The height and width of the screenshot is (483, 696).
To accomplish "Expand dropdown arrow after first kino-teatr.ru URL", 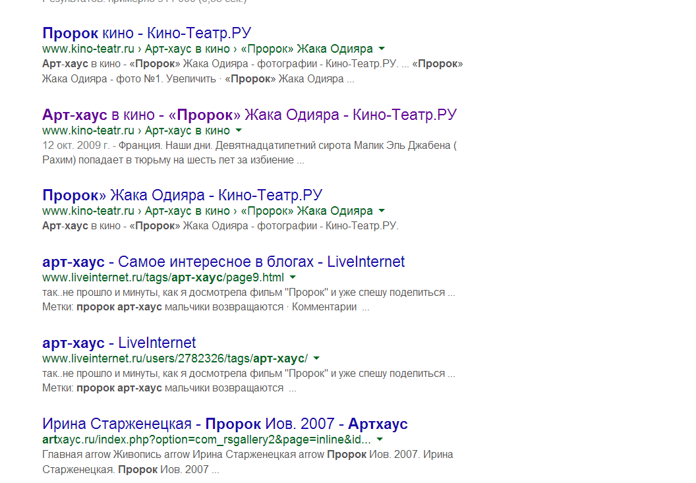I will (x=382, y=48).
